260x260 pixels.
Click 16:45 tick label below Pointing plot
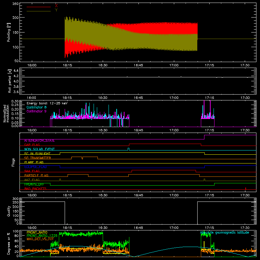coord(138,65)
